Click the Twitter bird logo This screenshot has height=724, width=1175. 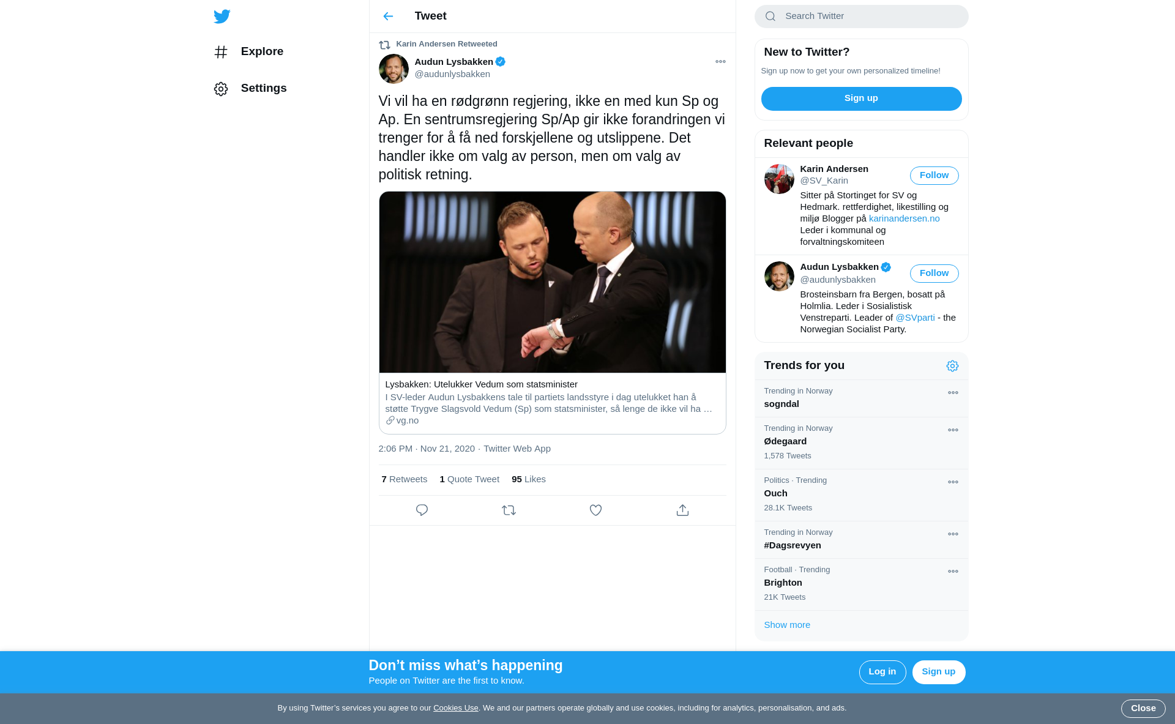[222, 17]
